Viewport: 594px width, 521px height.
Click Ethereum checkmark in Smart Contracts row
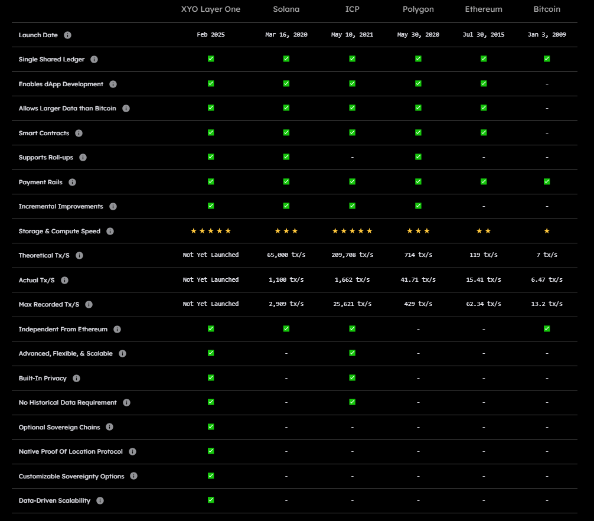click(484, 133)
